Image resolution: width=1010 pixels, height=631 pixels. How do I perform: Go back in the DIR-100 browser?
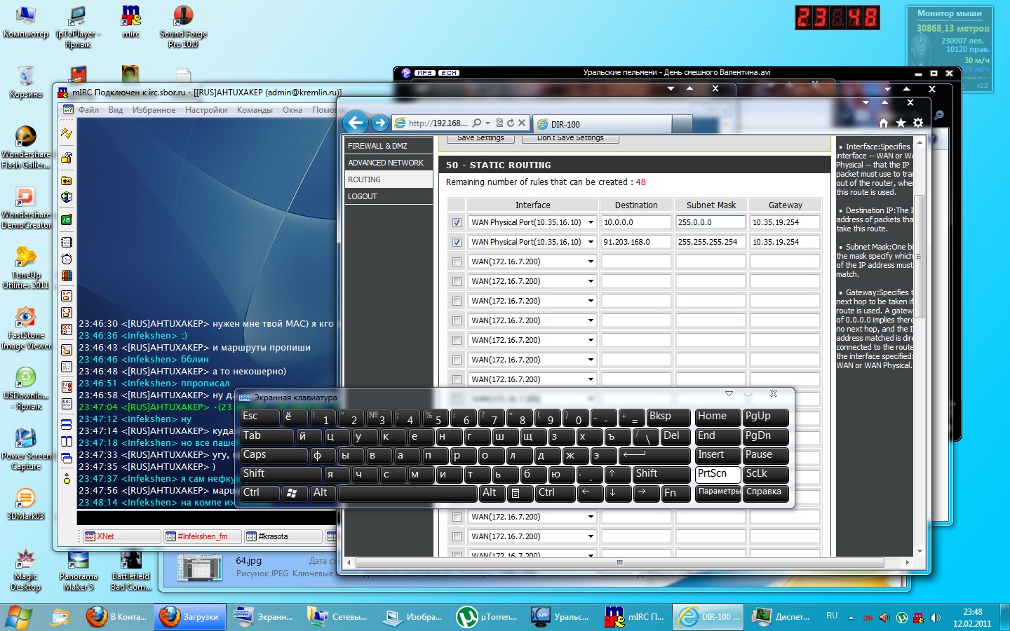point(356,123)
